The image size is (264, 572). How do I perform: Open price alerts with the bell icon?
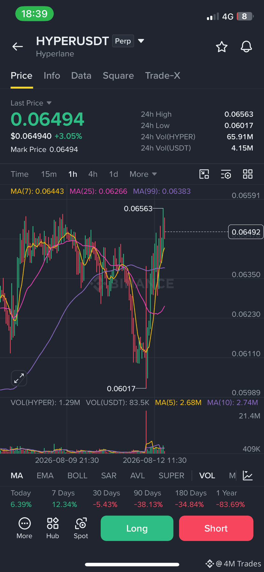pyautogui.click(x=246, y=47)
